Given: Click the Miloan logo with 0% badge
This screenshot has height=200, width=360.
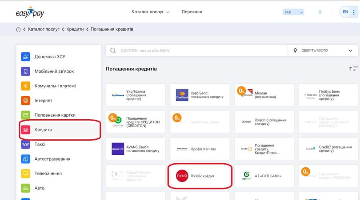Looking at the screenshot, I should pyautogui.click(x=245, y=92).
